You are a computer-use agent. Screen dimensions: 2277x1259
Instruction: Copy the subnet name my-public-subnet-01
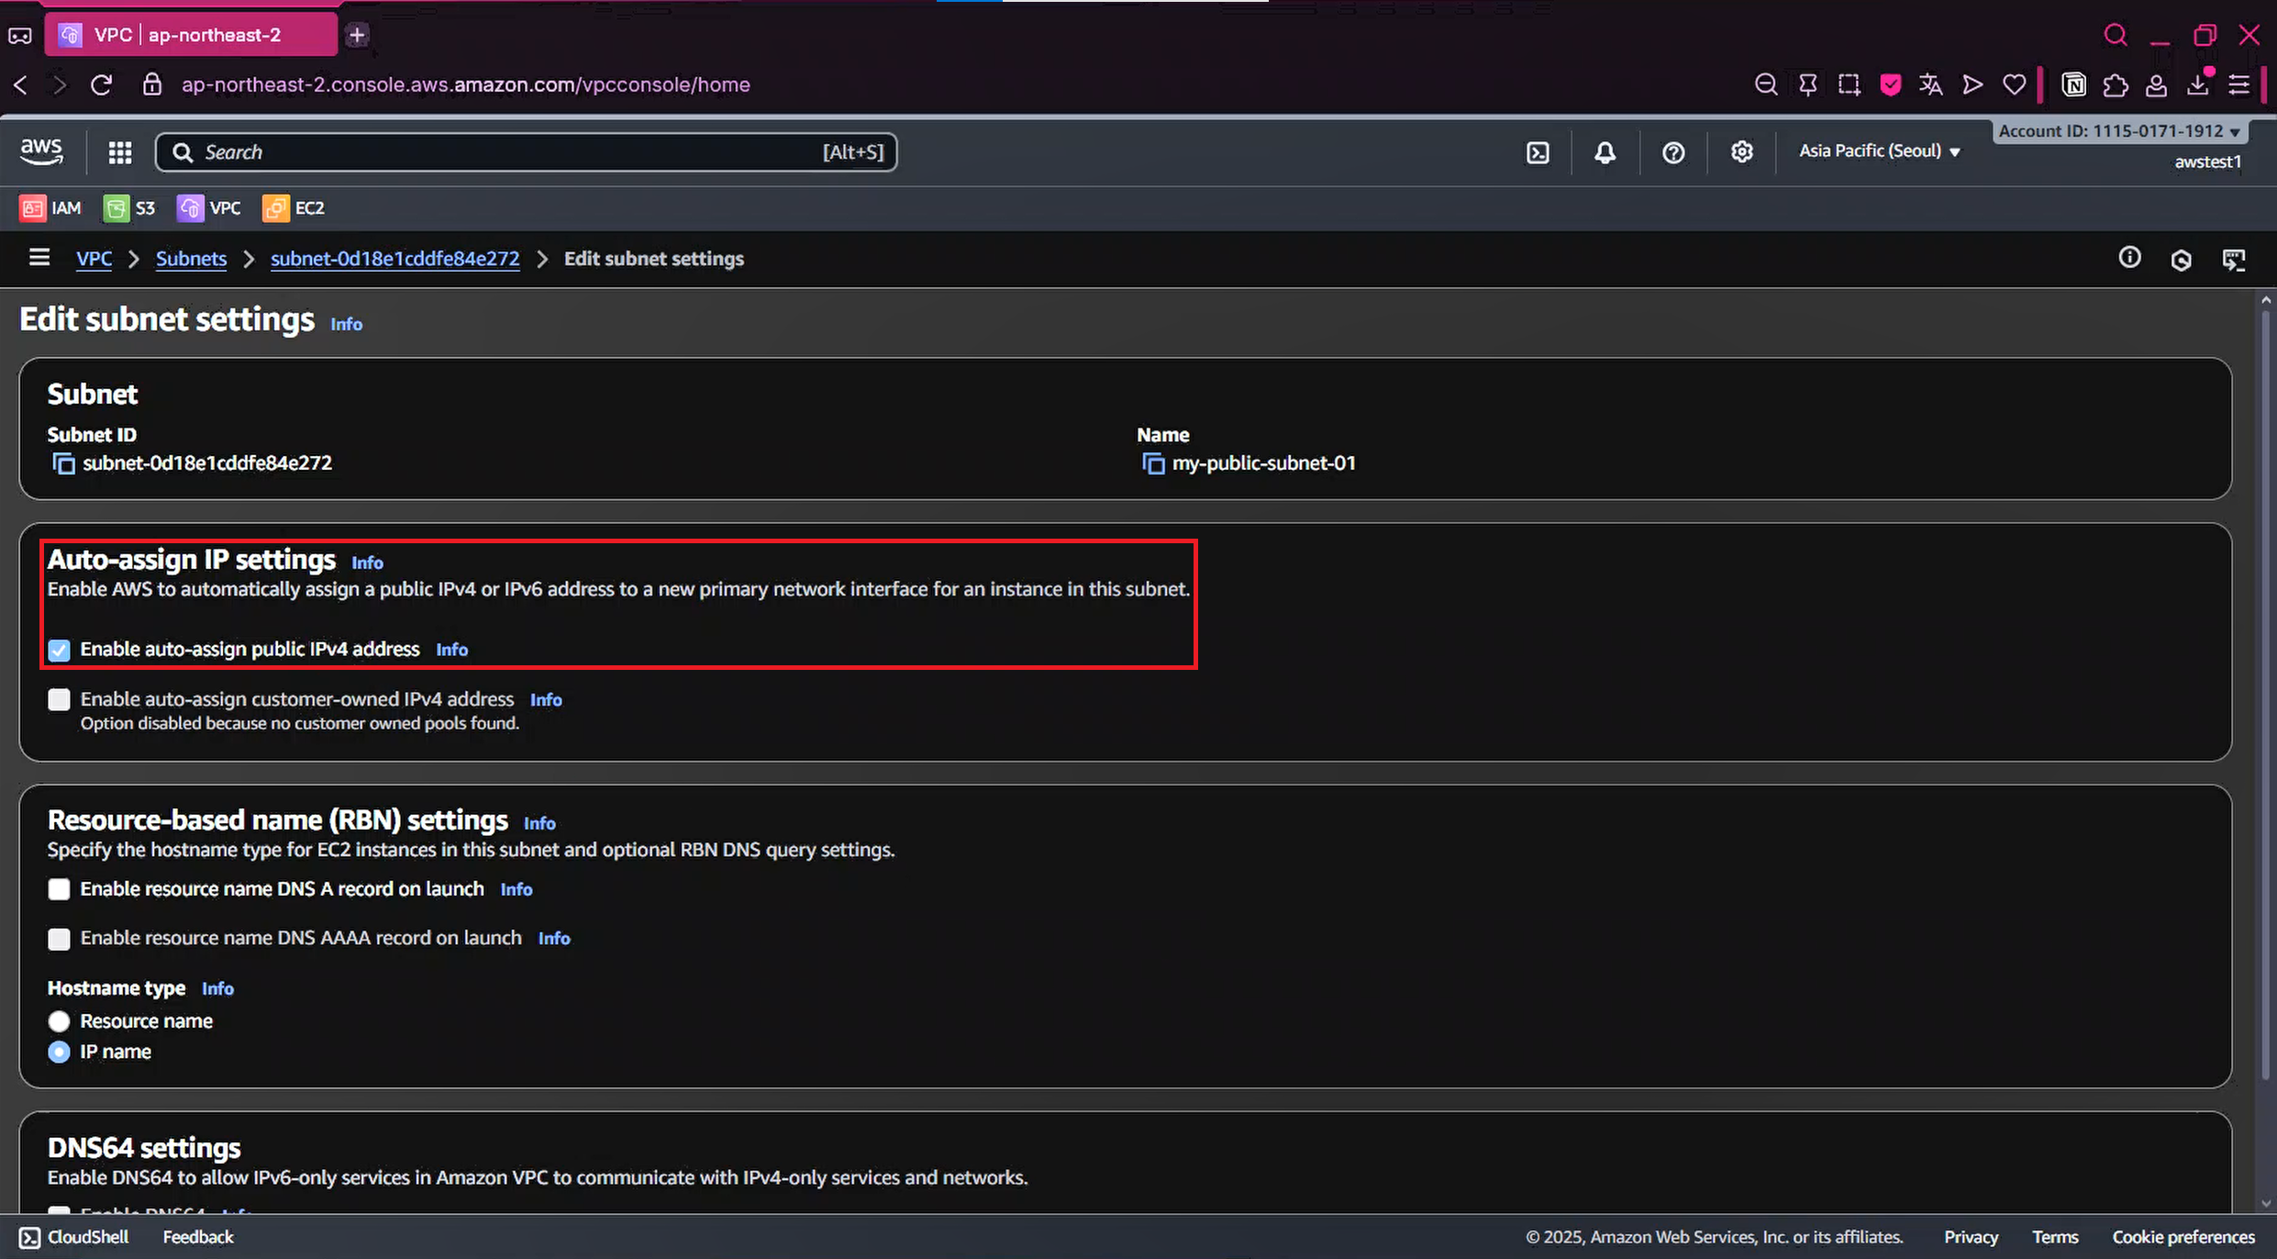click(x=1152, y=463)
